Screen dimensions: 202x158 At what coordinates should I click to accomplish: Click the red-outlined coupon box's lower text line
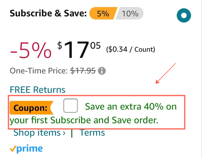[x=84, y=120]
